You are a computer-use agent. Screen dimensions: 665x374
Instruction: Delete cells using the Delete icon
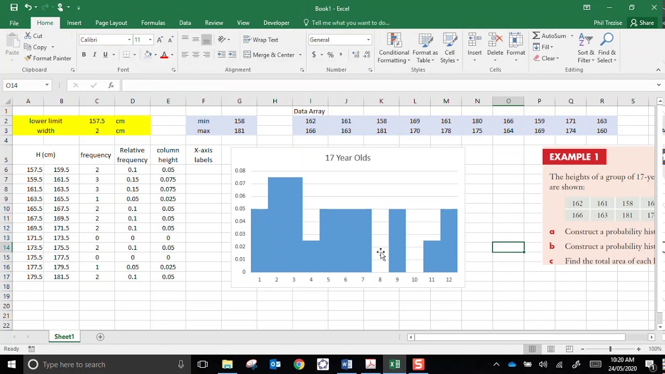pyautogui.click(x=495, y=47)
